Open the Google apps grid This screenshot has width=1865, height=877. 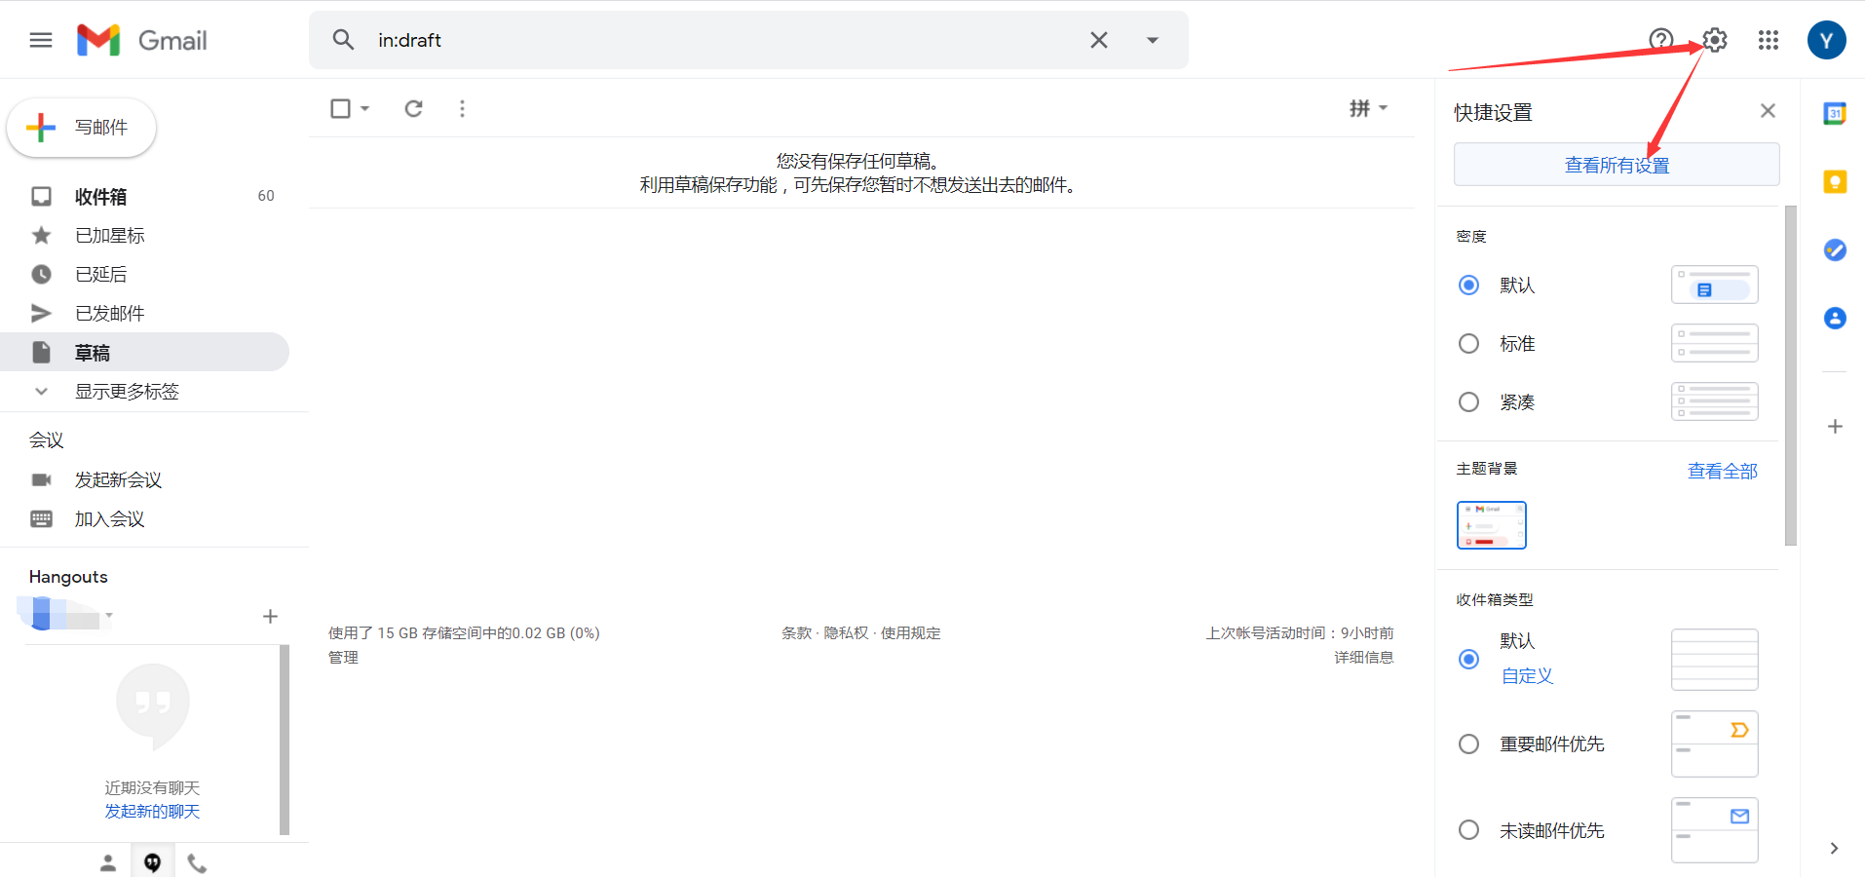[x=1769, y=40]
